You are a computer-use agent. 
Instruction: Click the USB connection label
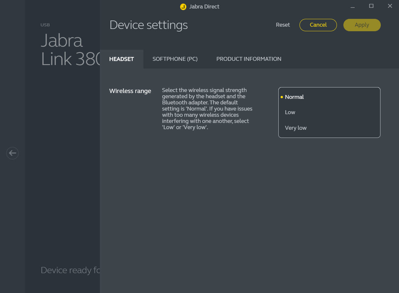[x=45, y=25]
